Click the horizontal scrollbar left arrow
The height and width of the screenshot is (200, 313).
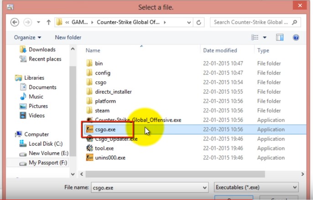82,174
